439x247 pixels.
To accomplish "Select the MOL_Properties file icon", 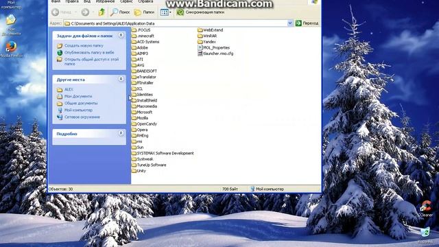I will pos(200,47).
